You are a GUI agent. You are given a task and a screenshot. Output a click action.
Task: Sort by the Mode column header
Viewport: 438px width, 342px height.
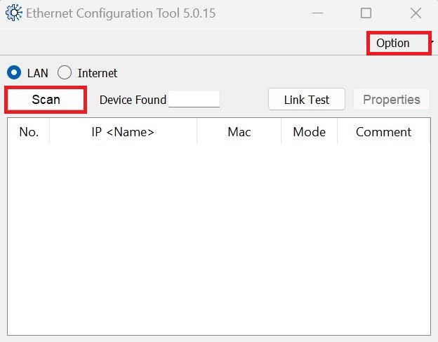coord(310,132)
